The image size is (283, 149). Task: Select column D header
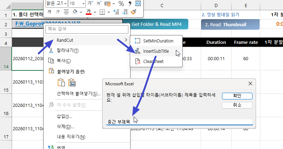[x=216, y=6]
